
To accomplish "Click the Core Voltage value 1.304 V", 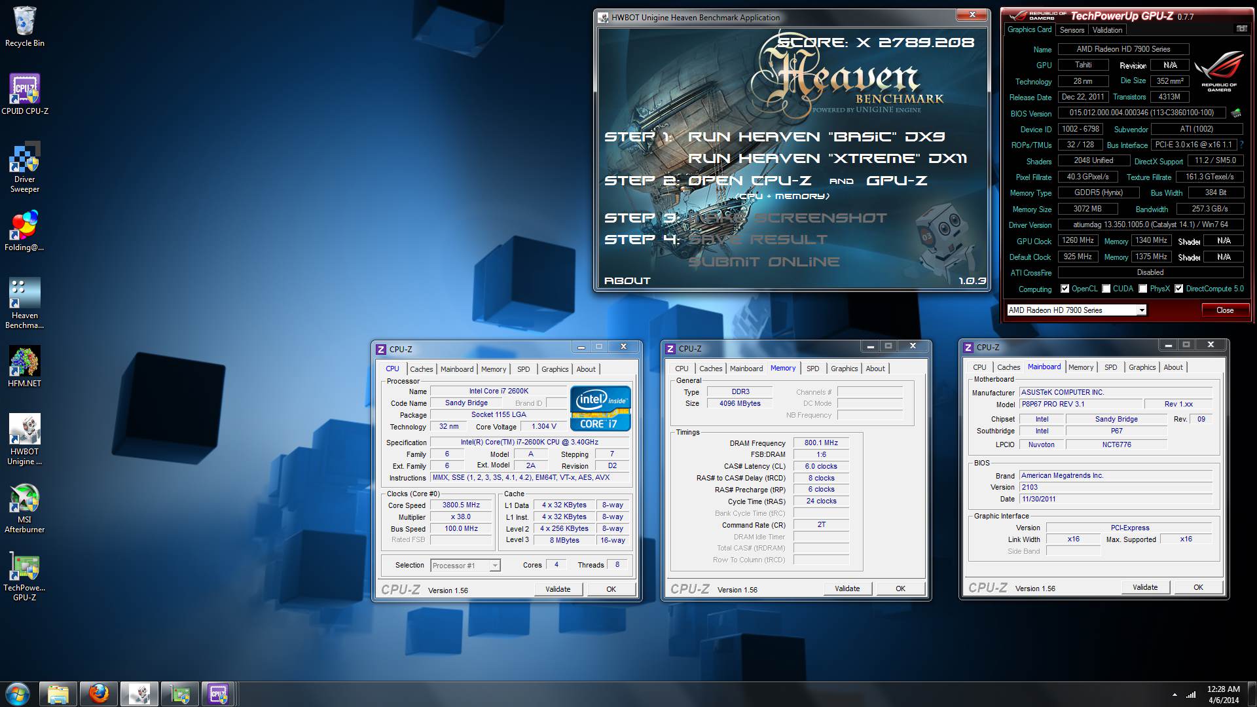I will [x=544, y=426].
